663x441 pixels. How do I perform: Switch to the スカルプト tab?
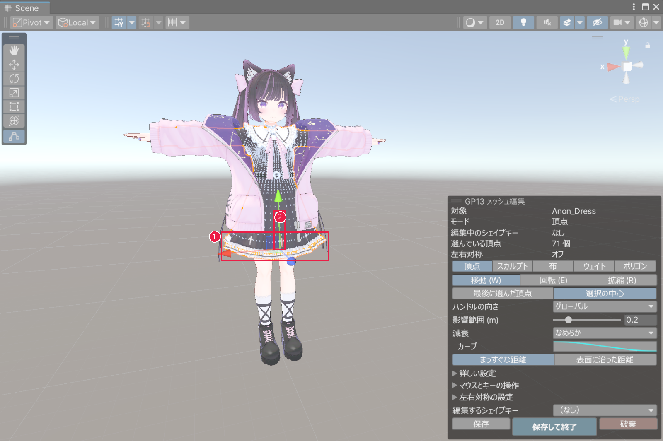513,266
